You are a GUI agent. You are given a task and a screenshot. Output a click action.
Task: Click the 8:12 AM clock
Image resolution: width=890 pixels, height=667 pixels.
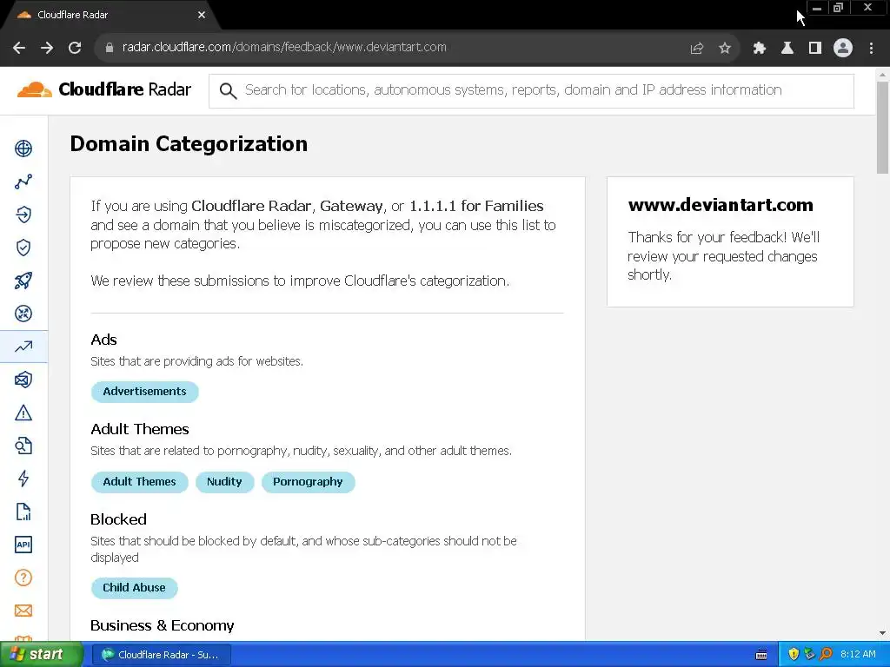(858, 655)
